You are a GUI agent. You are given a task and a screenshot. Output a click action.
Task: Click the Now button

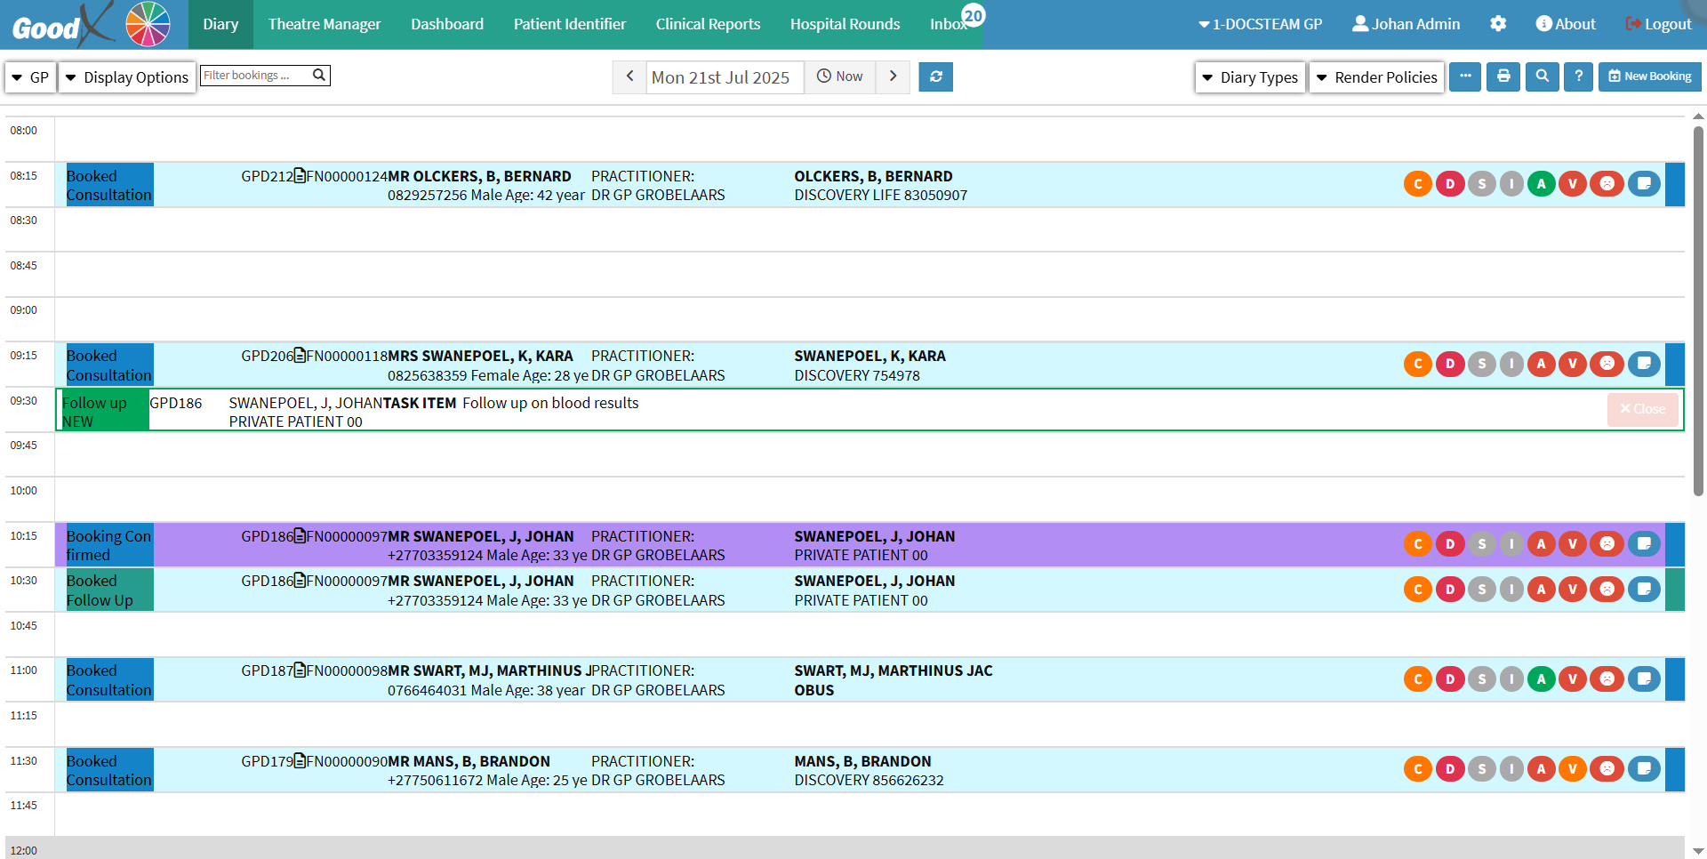point(840,77)
